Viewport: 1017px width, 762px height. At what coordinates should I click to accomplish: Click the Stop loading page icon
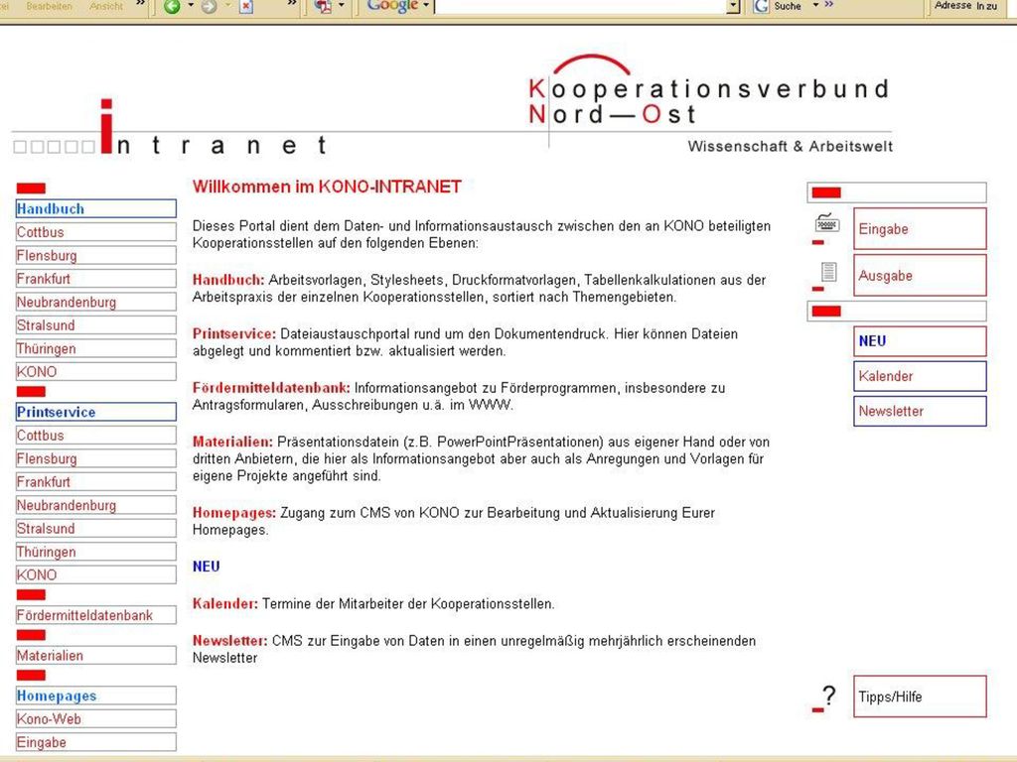point(246,7)
